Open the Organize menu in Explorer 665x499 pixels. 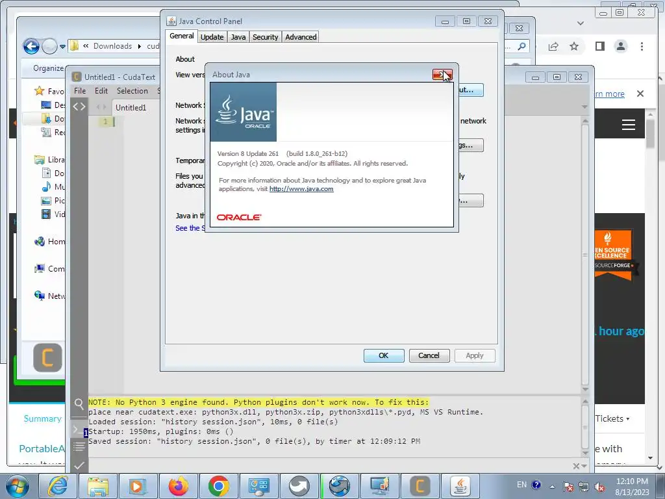[48, 68]
